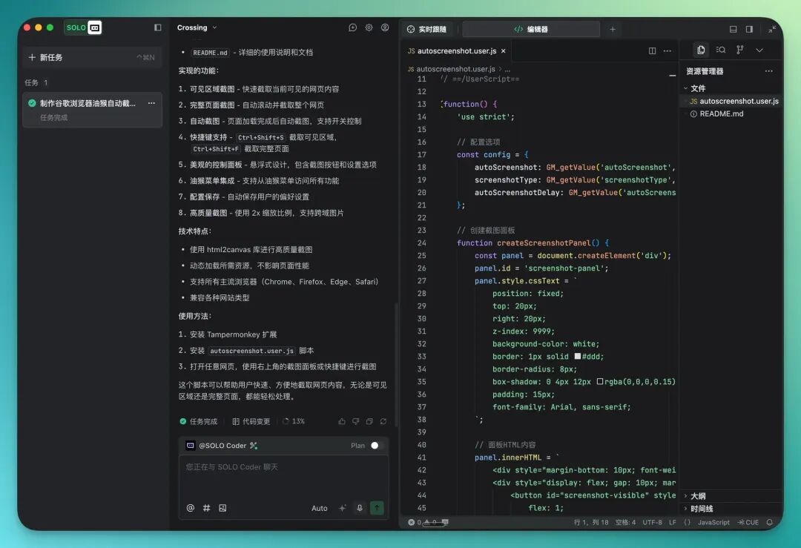Create a new task with 新任务
801x548 pixels.
point(92,57)
